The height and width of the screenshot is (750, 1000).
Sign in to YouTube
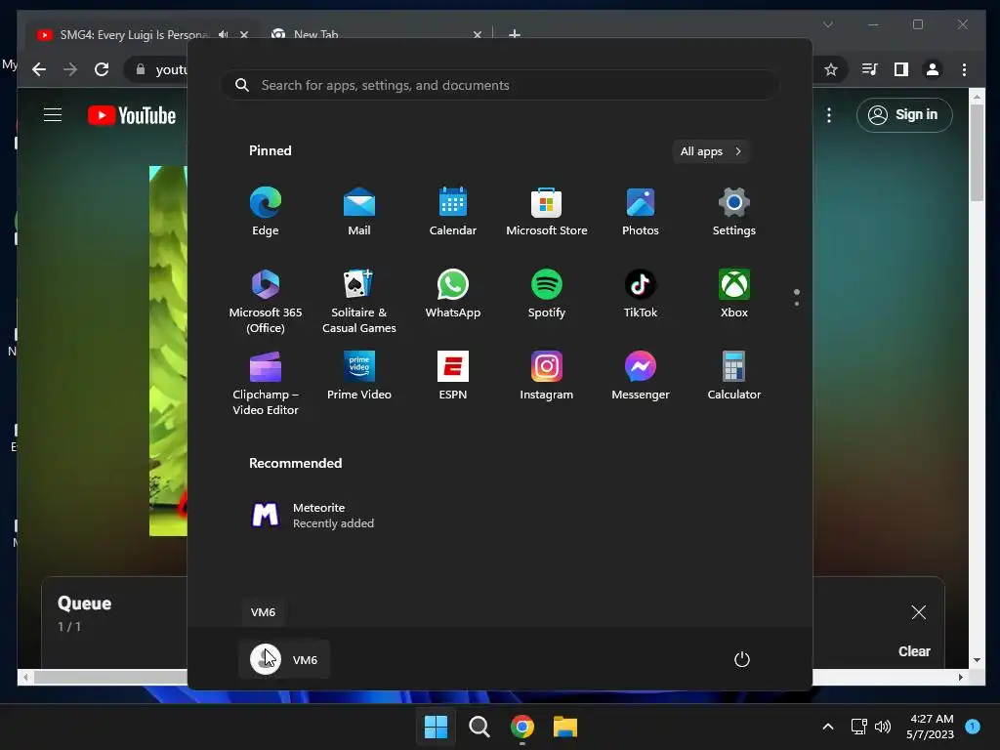click(x=904, y=115)
